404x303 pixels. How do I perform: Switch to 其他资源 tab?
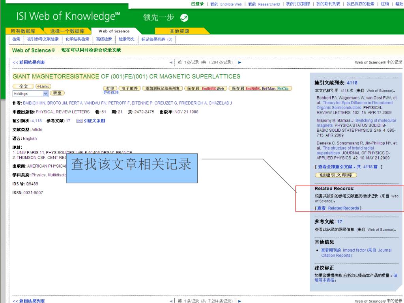click(x=180, y=31)
